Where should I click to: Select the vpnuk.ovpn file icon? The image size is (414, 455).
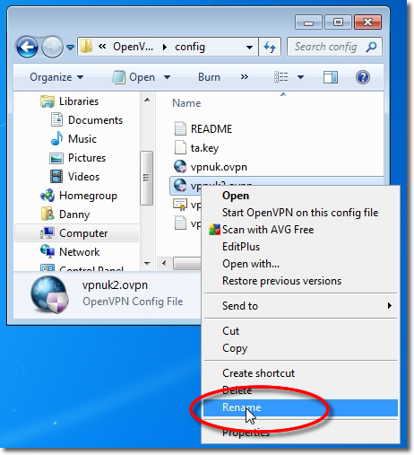180,166
